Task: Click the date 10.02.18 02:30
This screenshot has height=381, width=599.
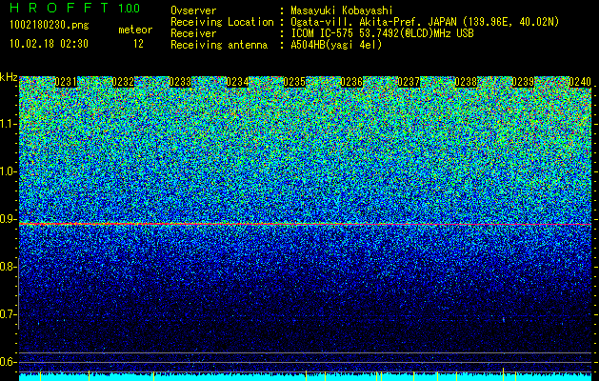Action: pos(49,44)
